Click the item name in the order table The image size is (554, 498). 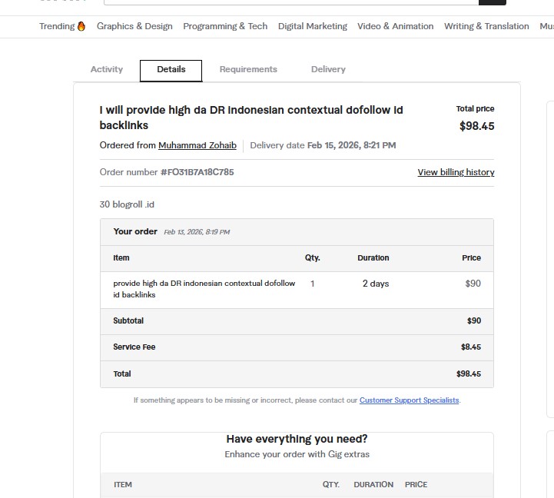204,289
